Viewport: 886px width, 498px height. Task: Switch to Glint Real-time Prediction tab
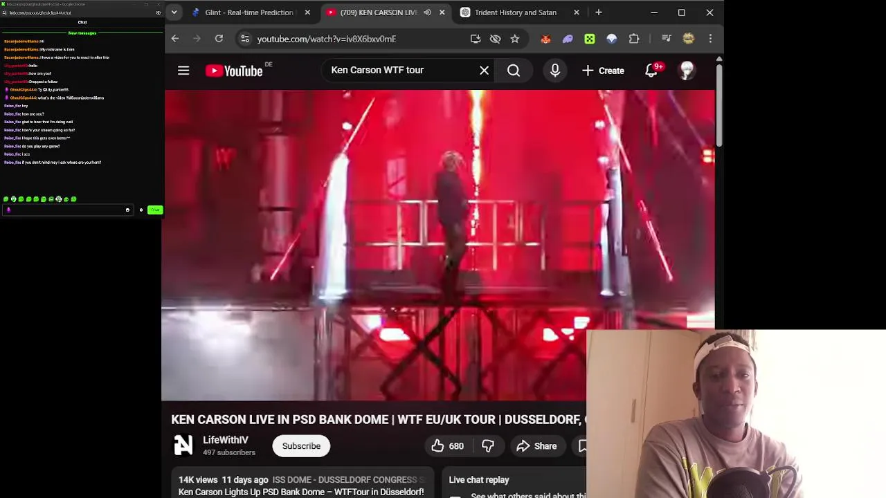click(x=249, y=12)
